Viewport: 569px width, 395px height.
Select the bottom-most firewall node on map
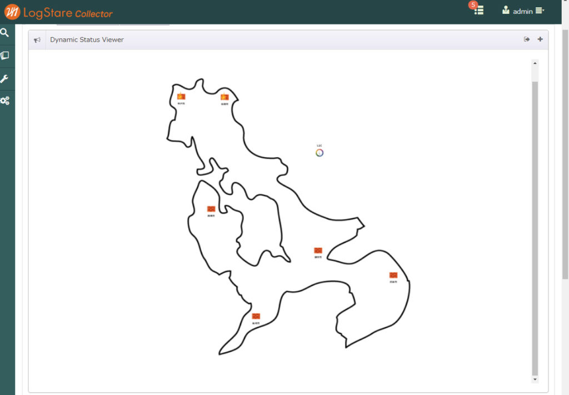256,316
